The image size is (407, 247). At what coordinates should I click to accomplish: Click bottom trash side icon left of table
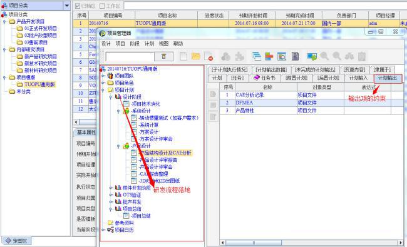pyautogui.click(x=213, y=116)
